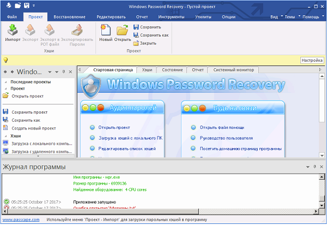
Task: Click Руководство пользователя link
Action: [x=226, y=138]
